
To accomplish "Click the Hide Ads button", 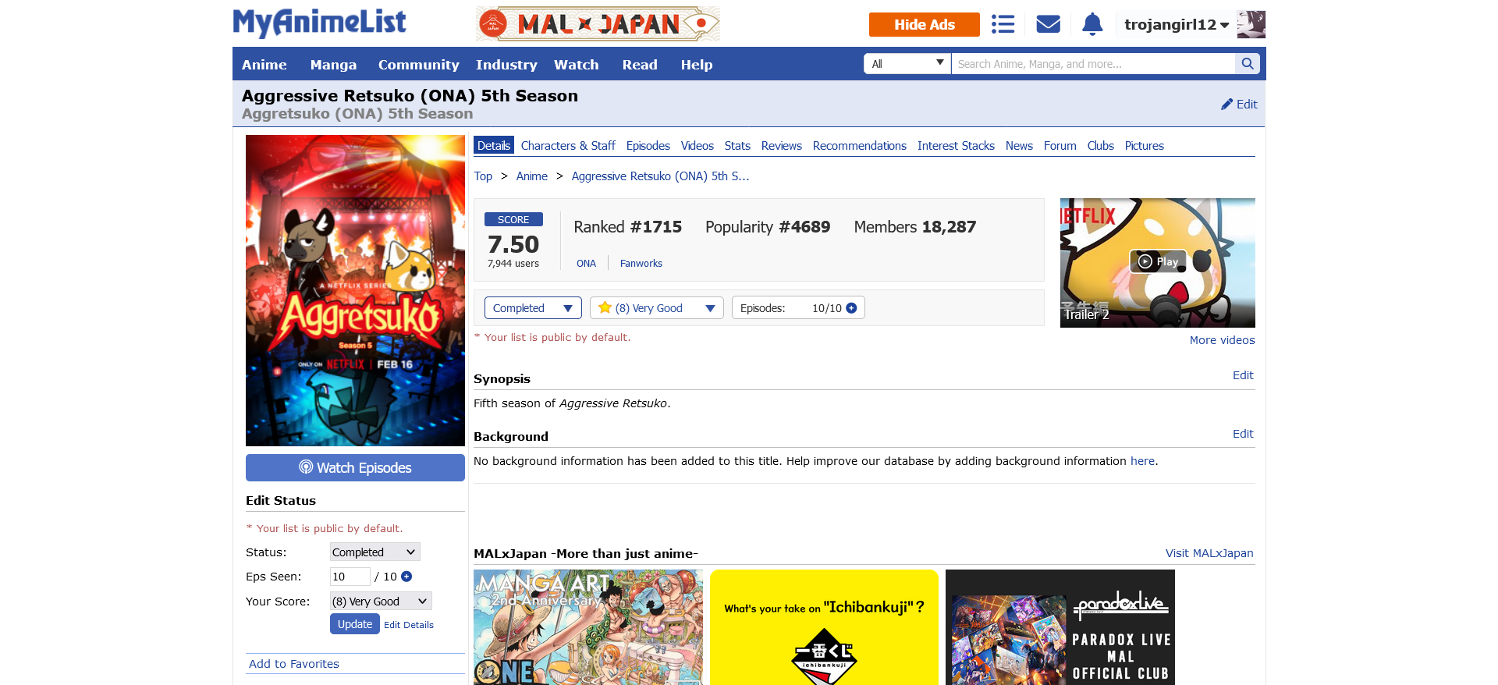I will (x=924, y=24).
